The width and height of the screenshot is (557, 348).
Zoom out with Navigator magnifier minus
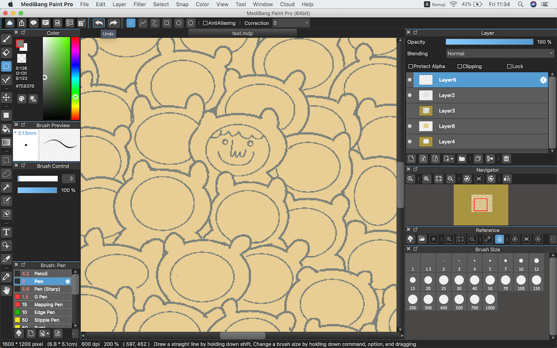coord(451,179)
